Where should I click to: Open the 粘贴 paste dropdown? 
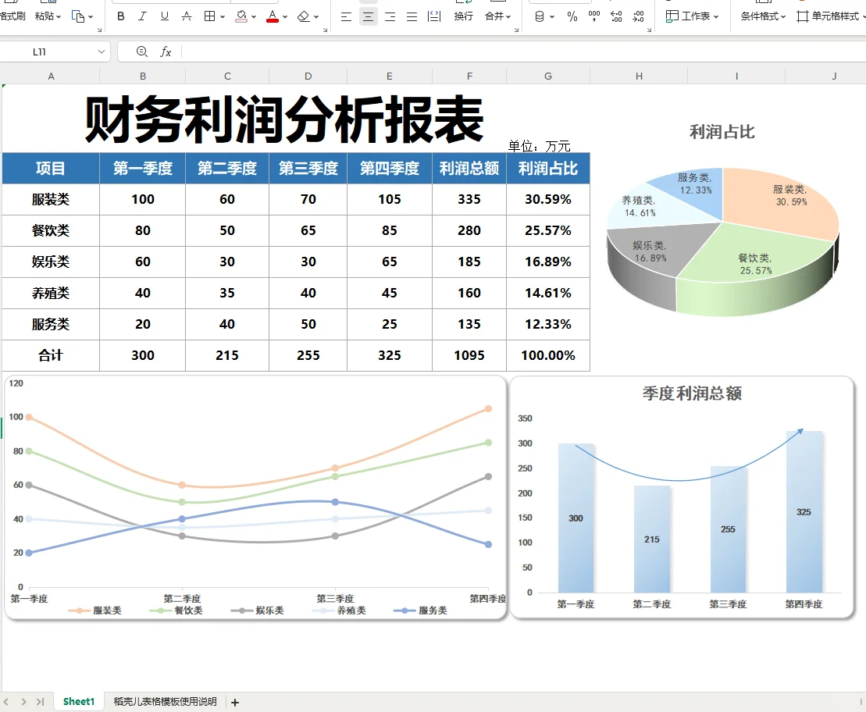tap(48, 16)
